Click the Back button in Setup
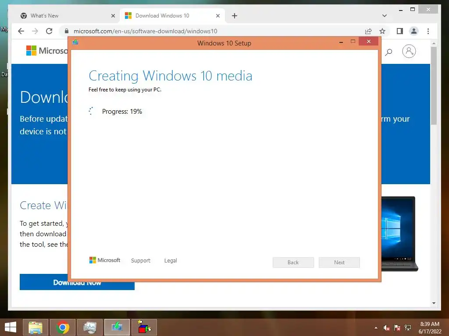The width and height of the screenshot is (449, 336). (x=293, y=262)
